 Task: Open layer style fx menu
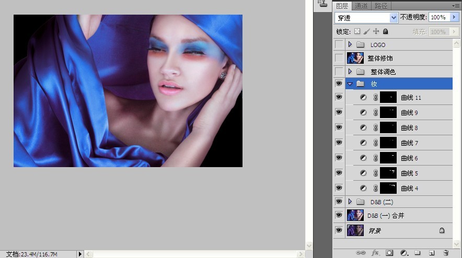click(375, 253)
